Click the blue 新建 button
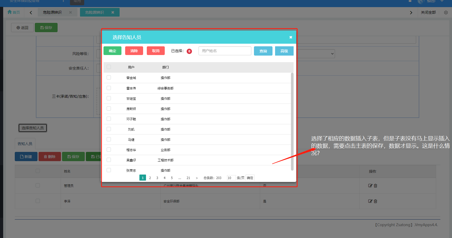The image size is (452, 238). pos(26,157)
